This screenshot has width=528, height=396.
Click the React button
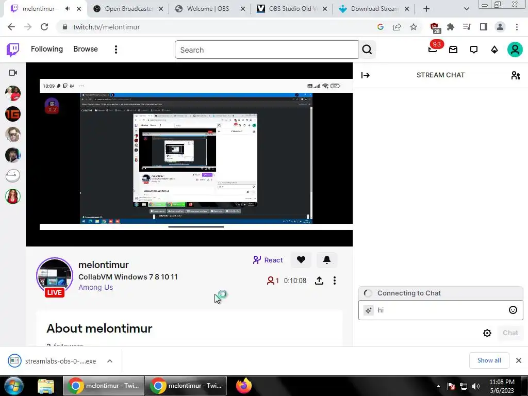pos(268,260)
